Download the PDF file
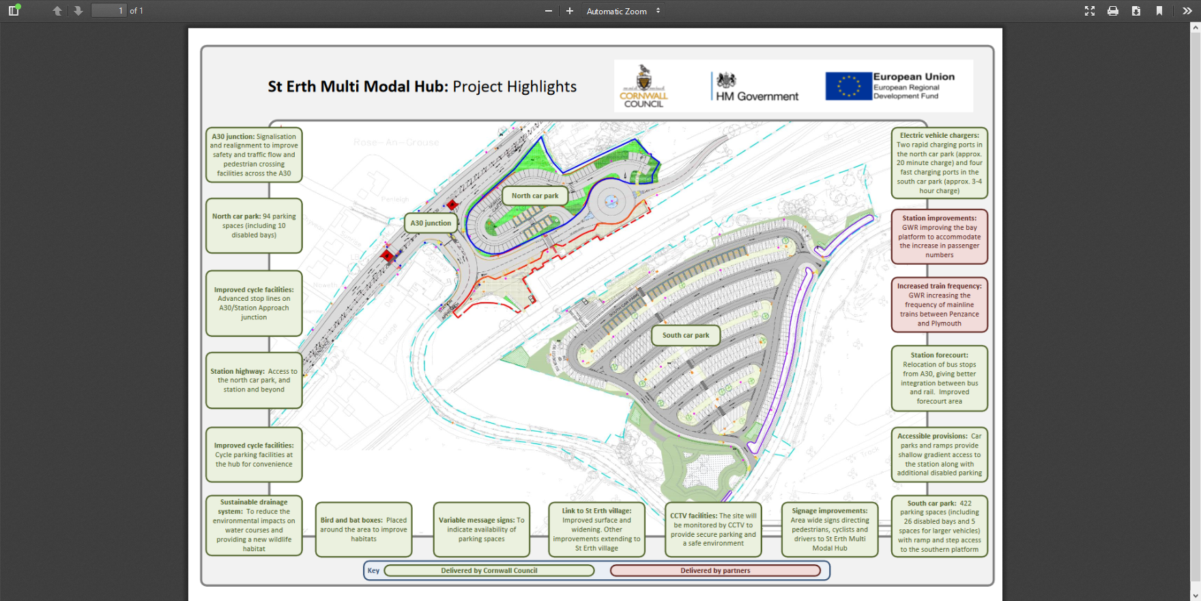The image size is (1201, 601). click(1136, 11)
